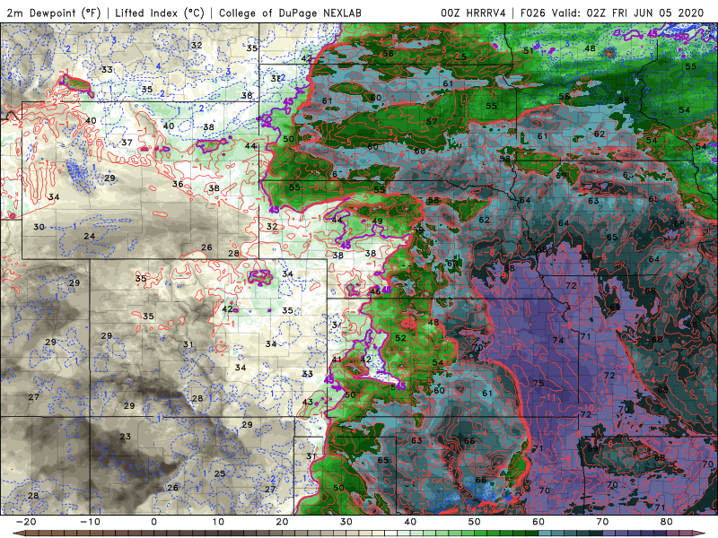The image size is (718, 538).
Task: Click the 0 label on the color scale
Action: pos(153,522)
